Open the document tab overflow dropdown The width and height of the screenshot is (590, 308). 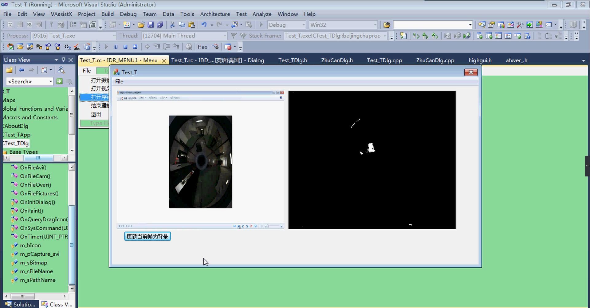[583, 61]
